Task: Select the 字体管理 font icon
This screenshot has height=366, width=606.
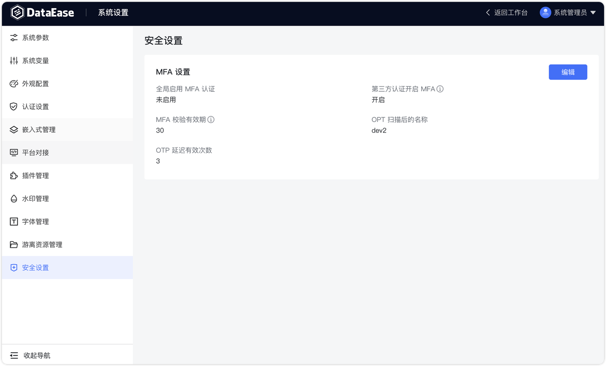Action: 14,221
